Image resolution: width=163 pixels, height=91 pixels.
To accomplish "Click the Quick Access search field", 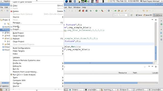I will (x=120, y=15).
